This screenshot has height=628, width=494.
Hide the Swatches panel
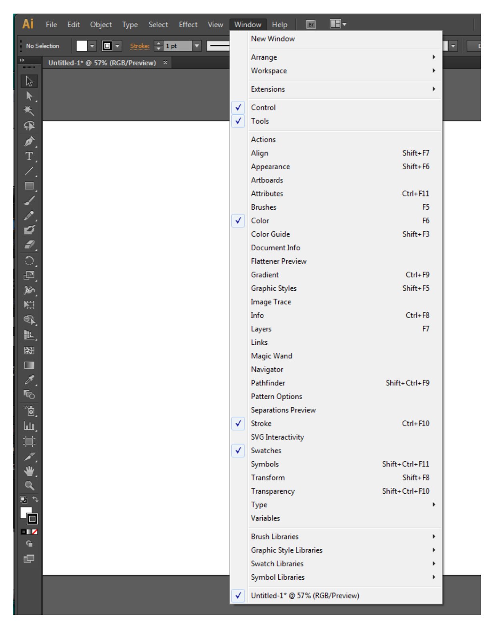[336, 451]
